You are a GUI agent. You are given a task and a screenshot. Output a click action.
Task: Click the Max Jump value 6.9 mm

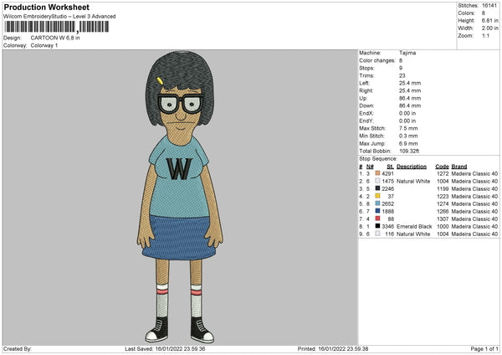[408, 143]
